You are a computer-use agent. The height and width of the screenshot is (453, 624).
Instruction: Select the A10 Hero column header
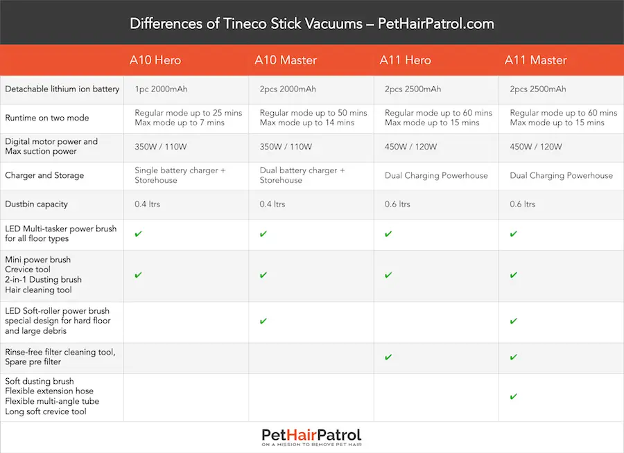(x=155, y=60)
